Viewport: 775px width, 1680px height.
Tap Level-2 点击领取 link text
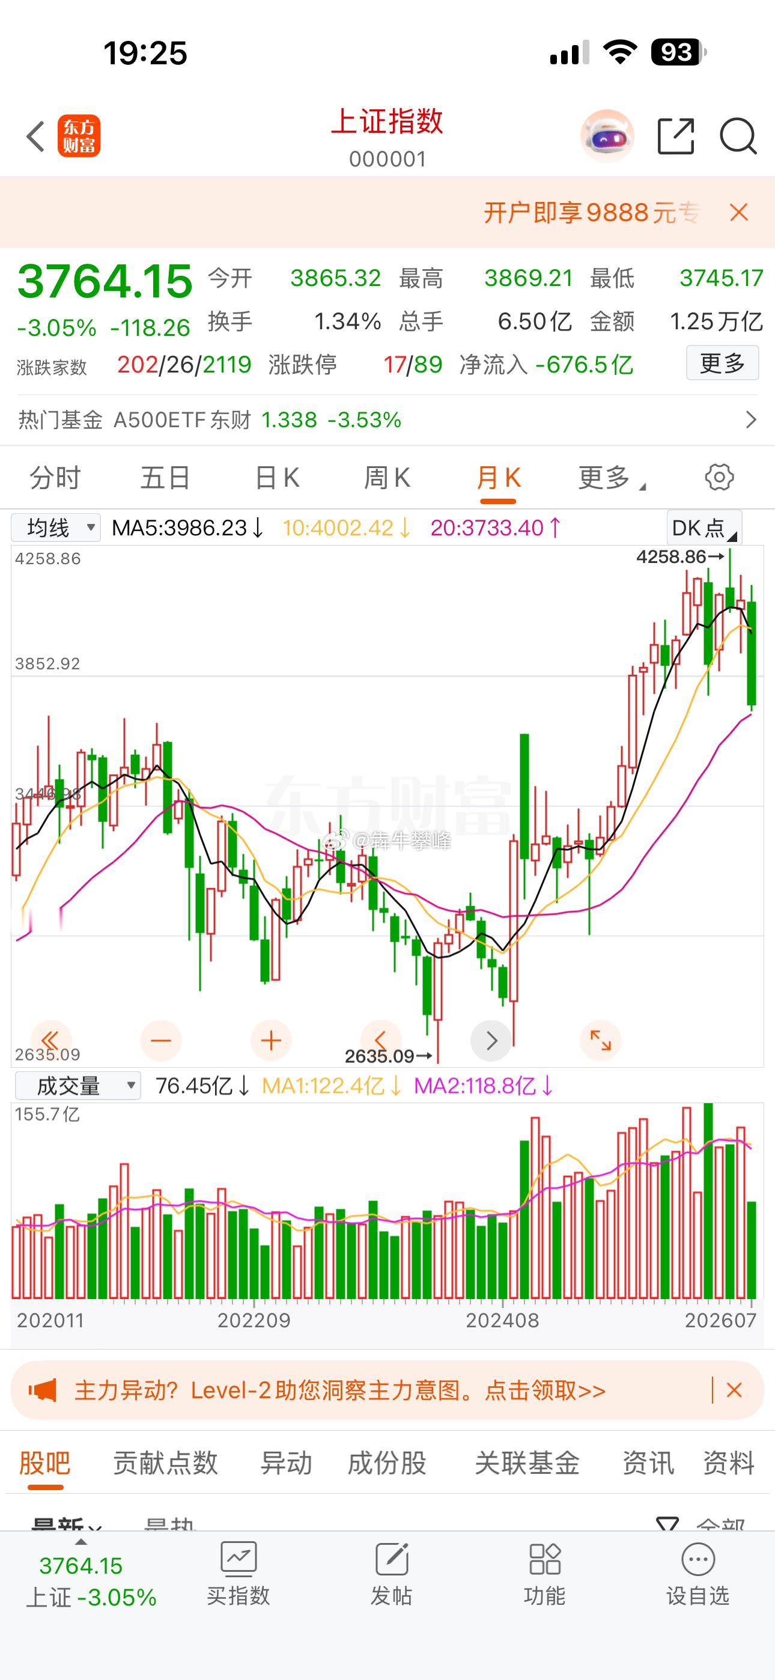tap(545, 1390)
